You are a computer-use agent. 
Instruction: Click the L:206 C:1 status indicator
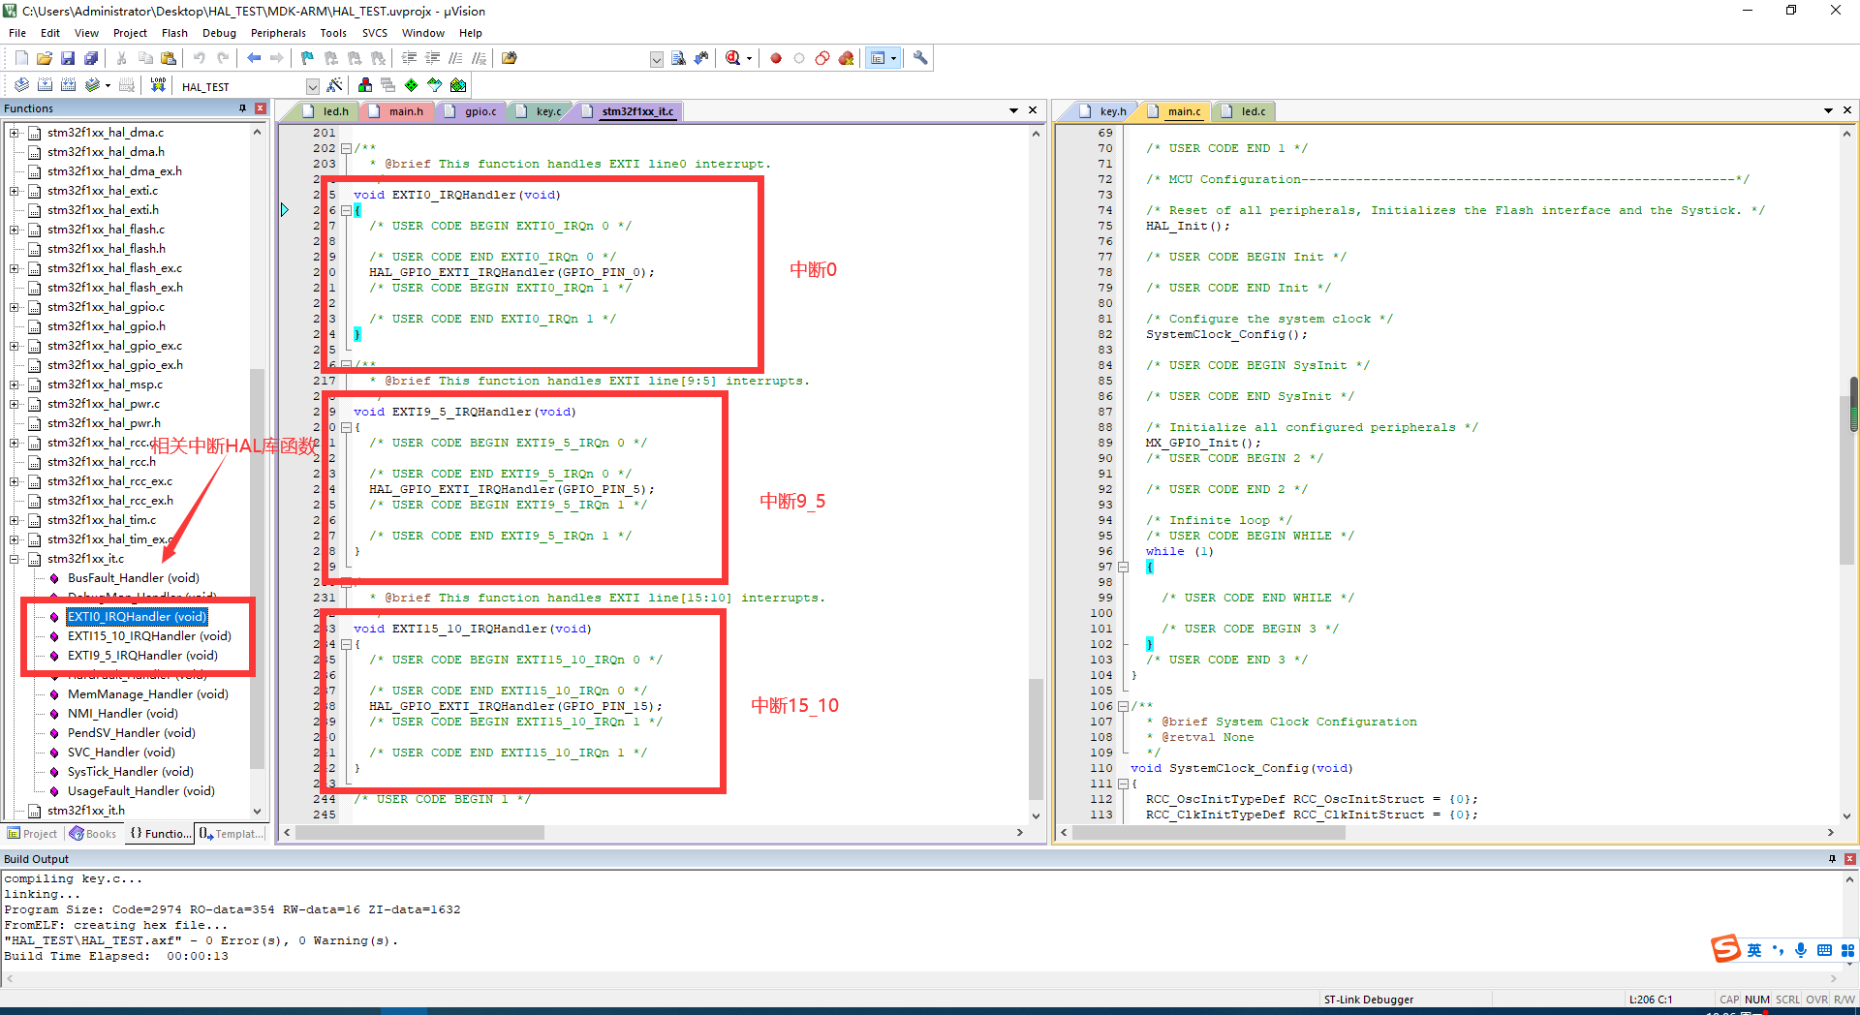coord(1651,1000)
